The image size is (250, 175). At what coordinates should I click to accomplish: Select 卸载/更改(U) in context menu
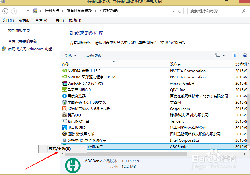coord(63,149)
